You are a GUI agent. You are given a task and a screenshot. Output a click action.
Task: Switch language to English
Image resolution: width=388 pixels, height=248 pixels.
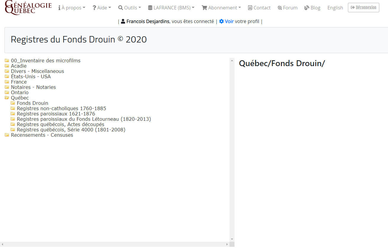335,8
